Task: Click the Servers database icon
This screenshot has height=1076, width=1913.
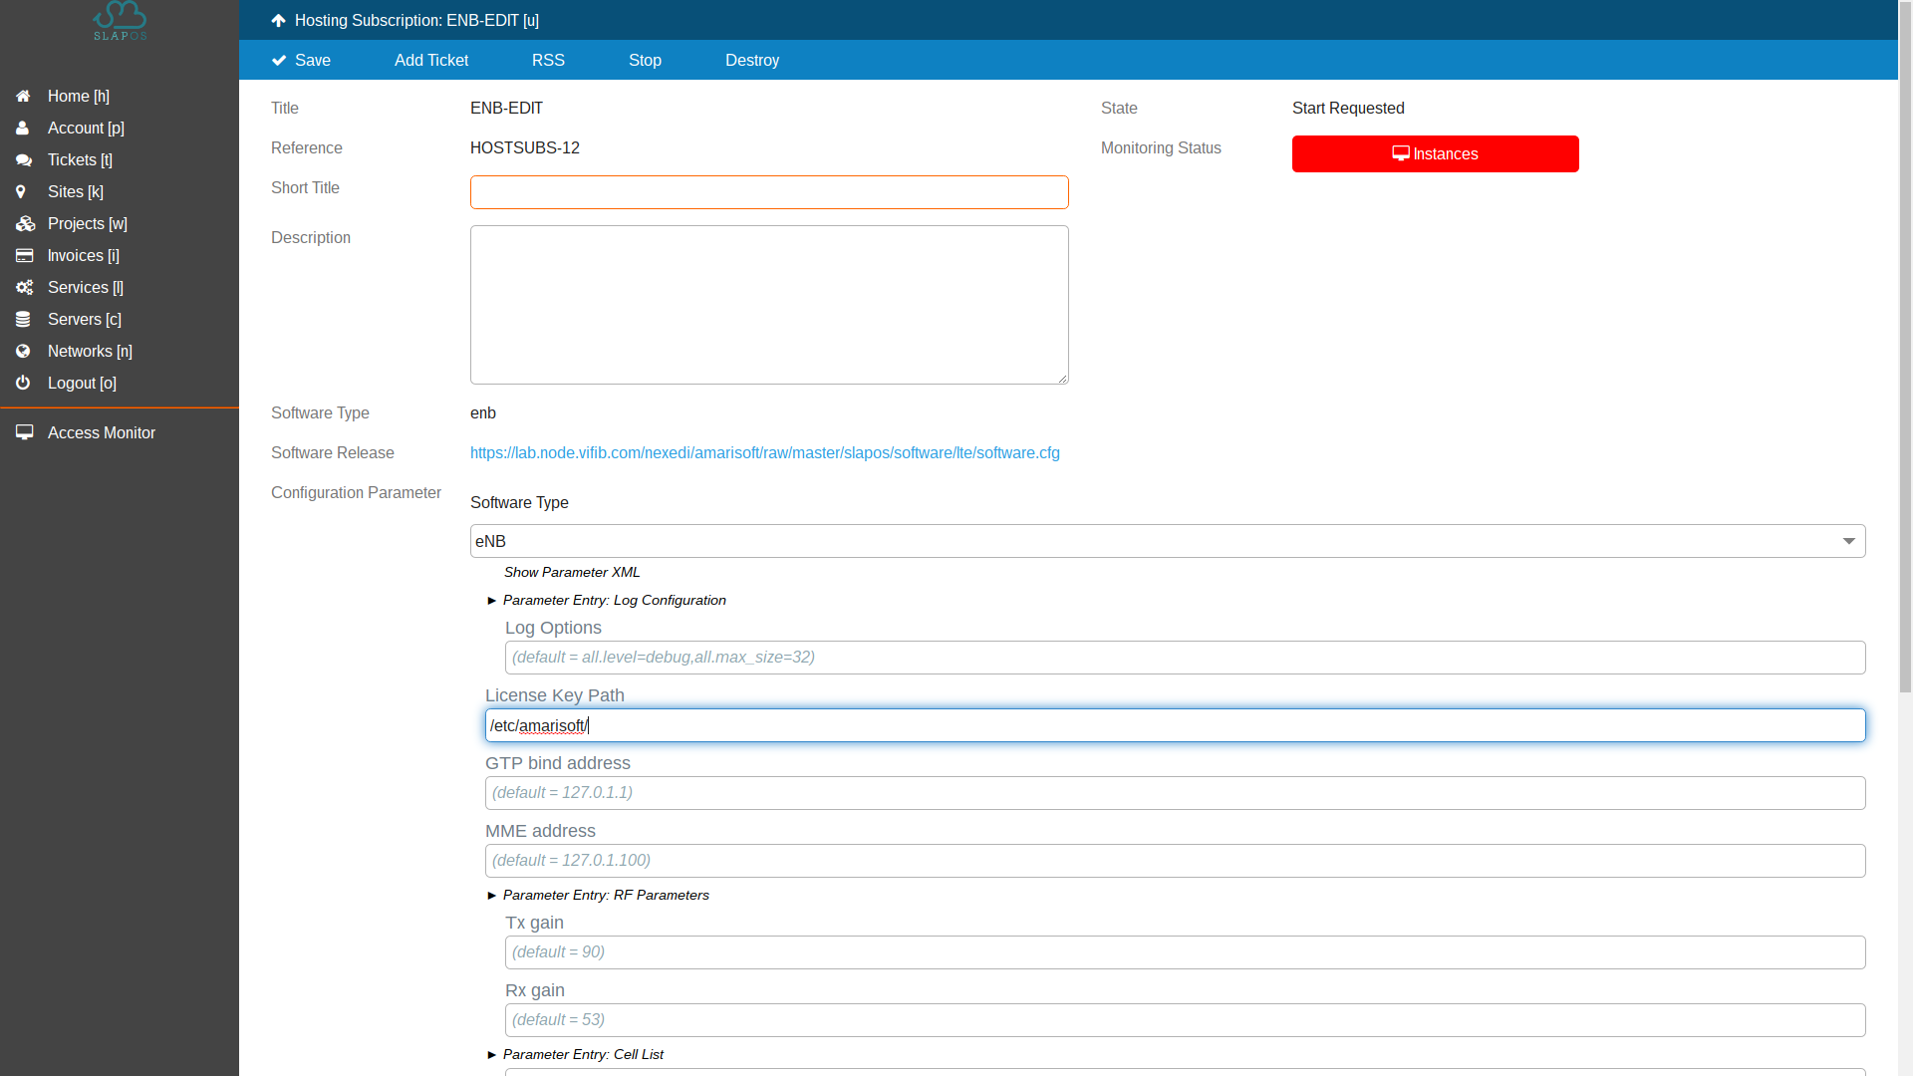Action: tap(23, 320)
